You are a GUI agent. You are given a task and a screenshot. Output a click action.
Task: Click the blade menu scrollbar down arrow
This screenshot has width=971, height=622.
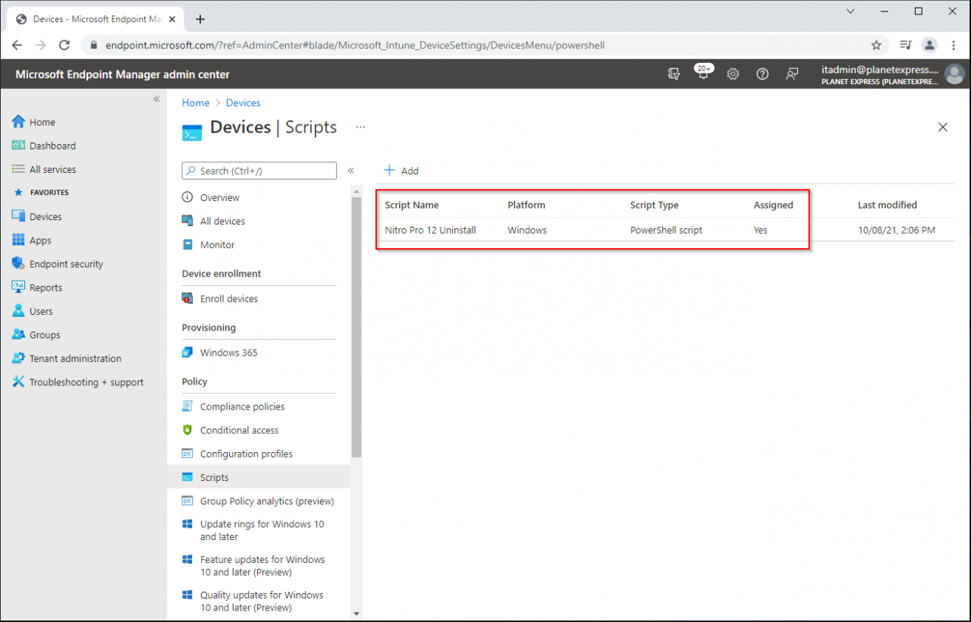point(357,613)
